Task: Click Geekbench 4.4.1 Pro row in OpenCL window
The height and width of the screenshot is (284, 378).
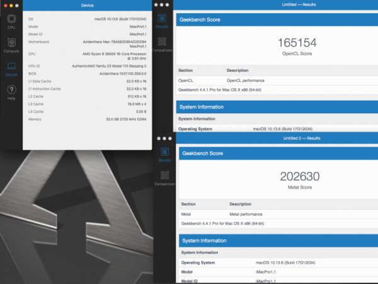Action: (x=277, y=90)
